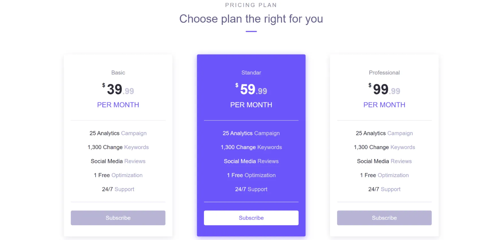
Task: Click PER MONTH under Basic plan
Action: point(118,105)
